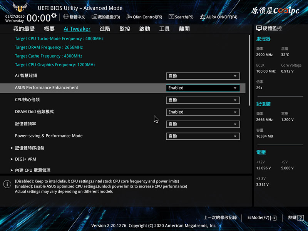
Task: Click the 2666 MHz memory frequency value
Action: (264, 120)
